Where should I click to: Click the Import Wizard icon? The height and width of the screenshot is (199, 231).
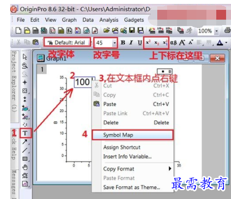click(152, 30)
